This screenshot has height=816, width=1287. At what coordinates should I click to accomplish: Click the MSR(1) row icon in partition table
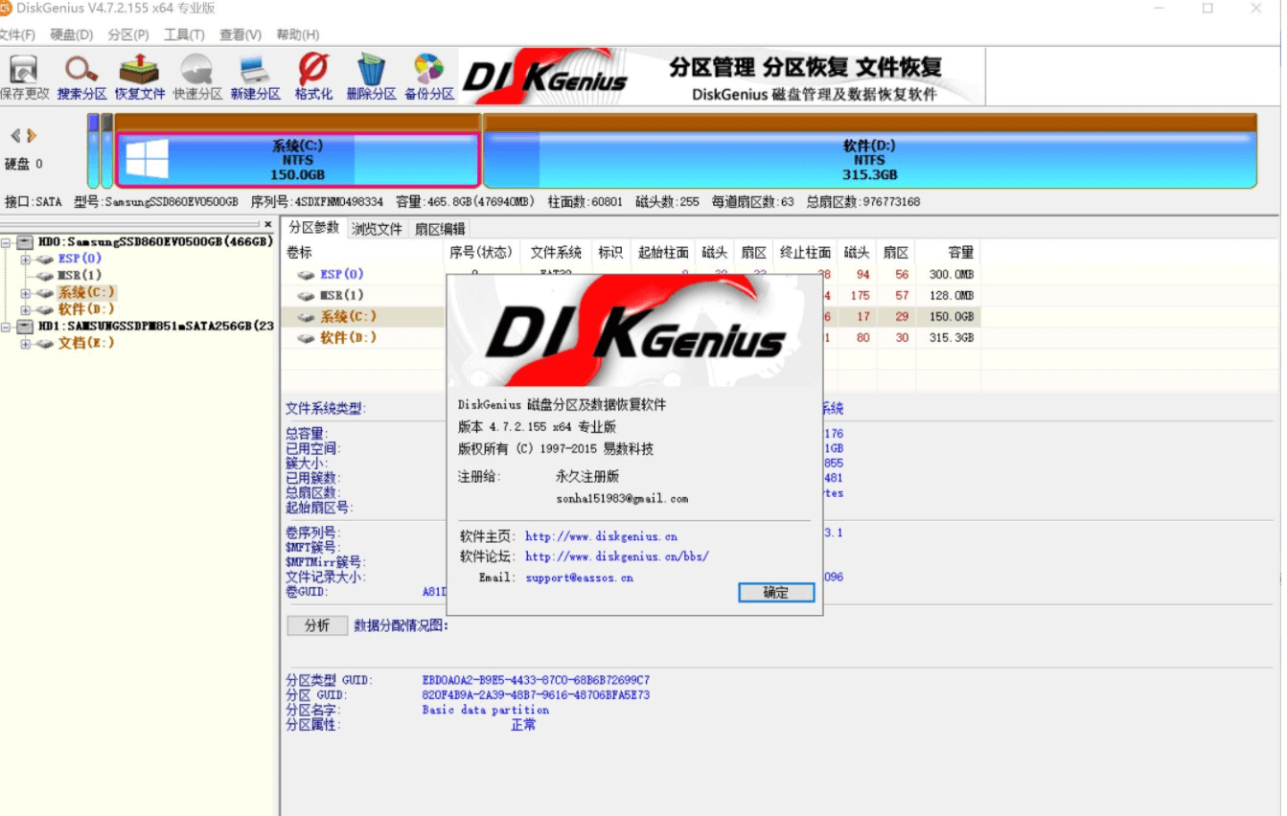(x=306, y=296)
